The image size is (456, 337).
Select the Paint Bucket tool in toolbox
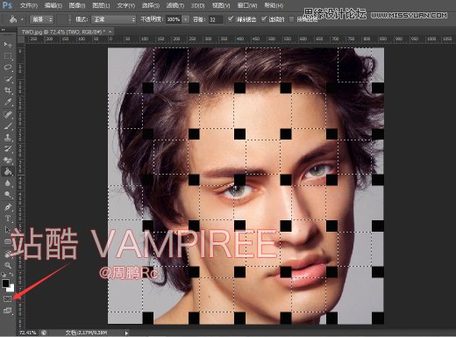click(8, 172)
